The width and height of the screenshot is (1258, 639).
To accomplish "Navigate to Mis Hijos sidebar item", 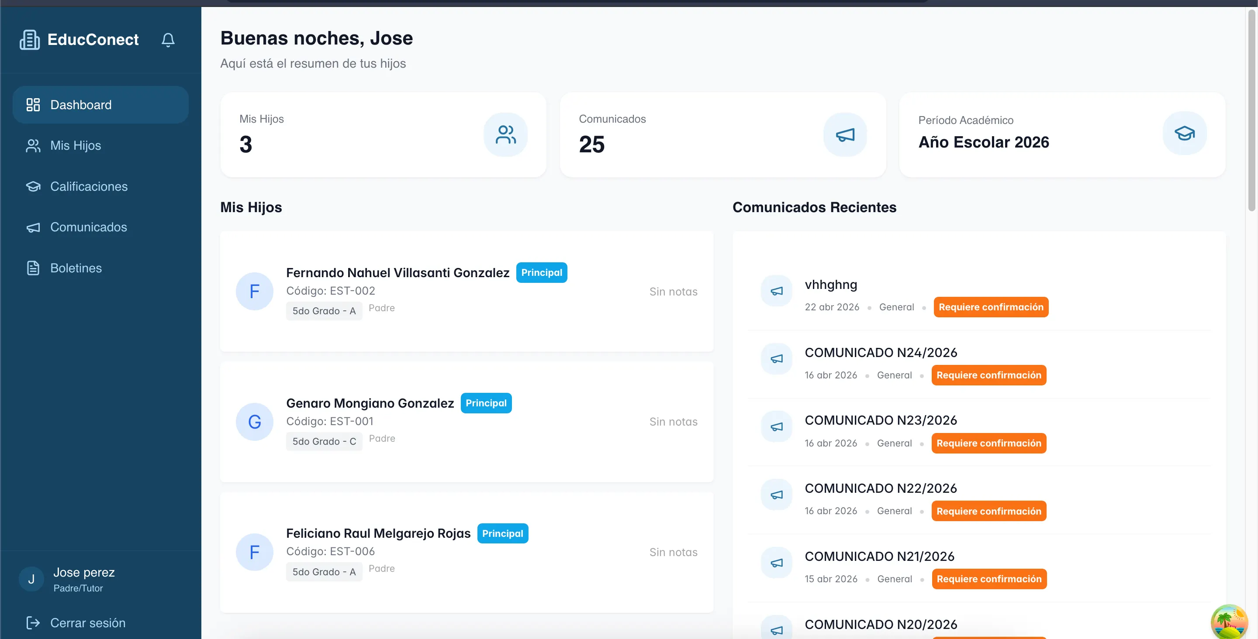I will (76, 145).
